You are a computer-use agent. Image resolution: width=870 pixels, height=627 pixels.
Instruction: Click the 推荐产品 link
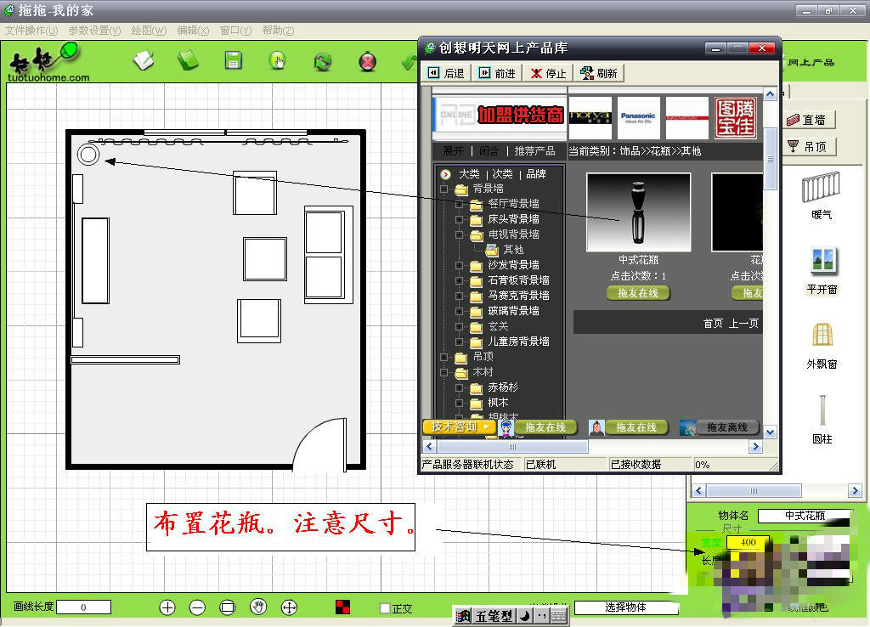[534, 151]
